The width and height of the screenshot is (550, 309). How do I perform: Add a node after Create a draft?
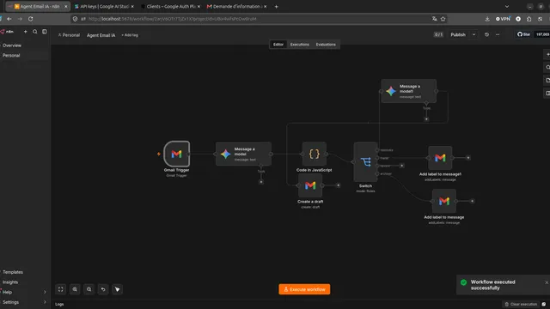pyautogui.click(x=338, y=185)
